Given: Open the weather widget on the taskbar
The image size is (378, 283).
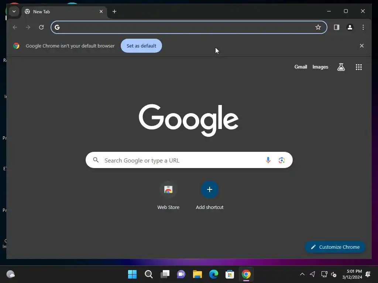Looking at the screenshot, I should (11, 274).
